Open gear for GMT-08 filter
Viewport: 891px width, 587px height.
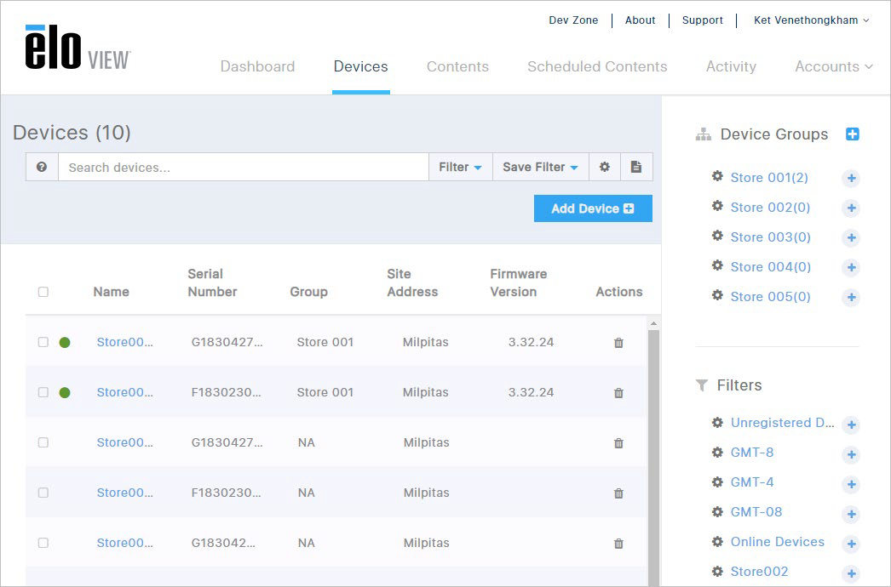[x=718, y=512]
